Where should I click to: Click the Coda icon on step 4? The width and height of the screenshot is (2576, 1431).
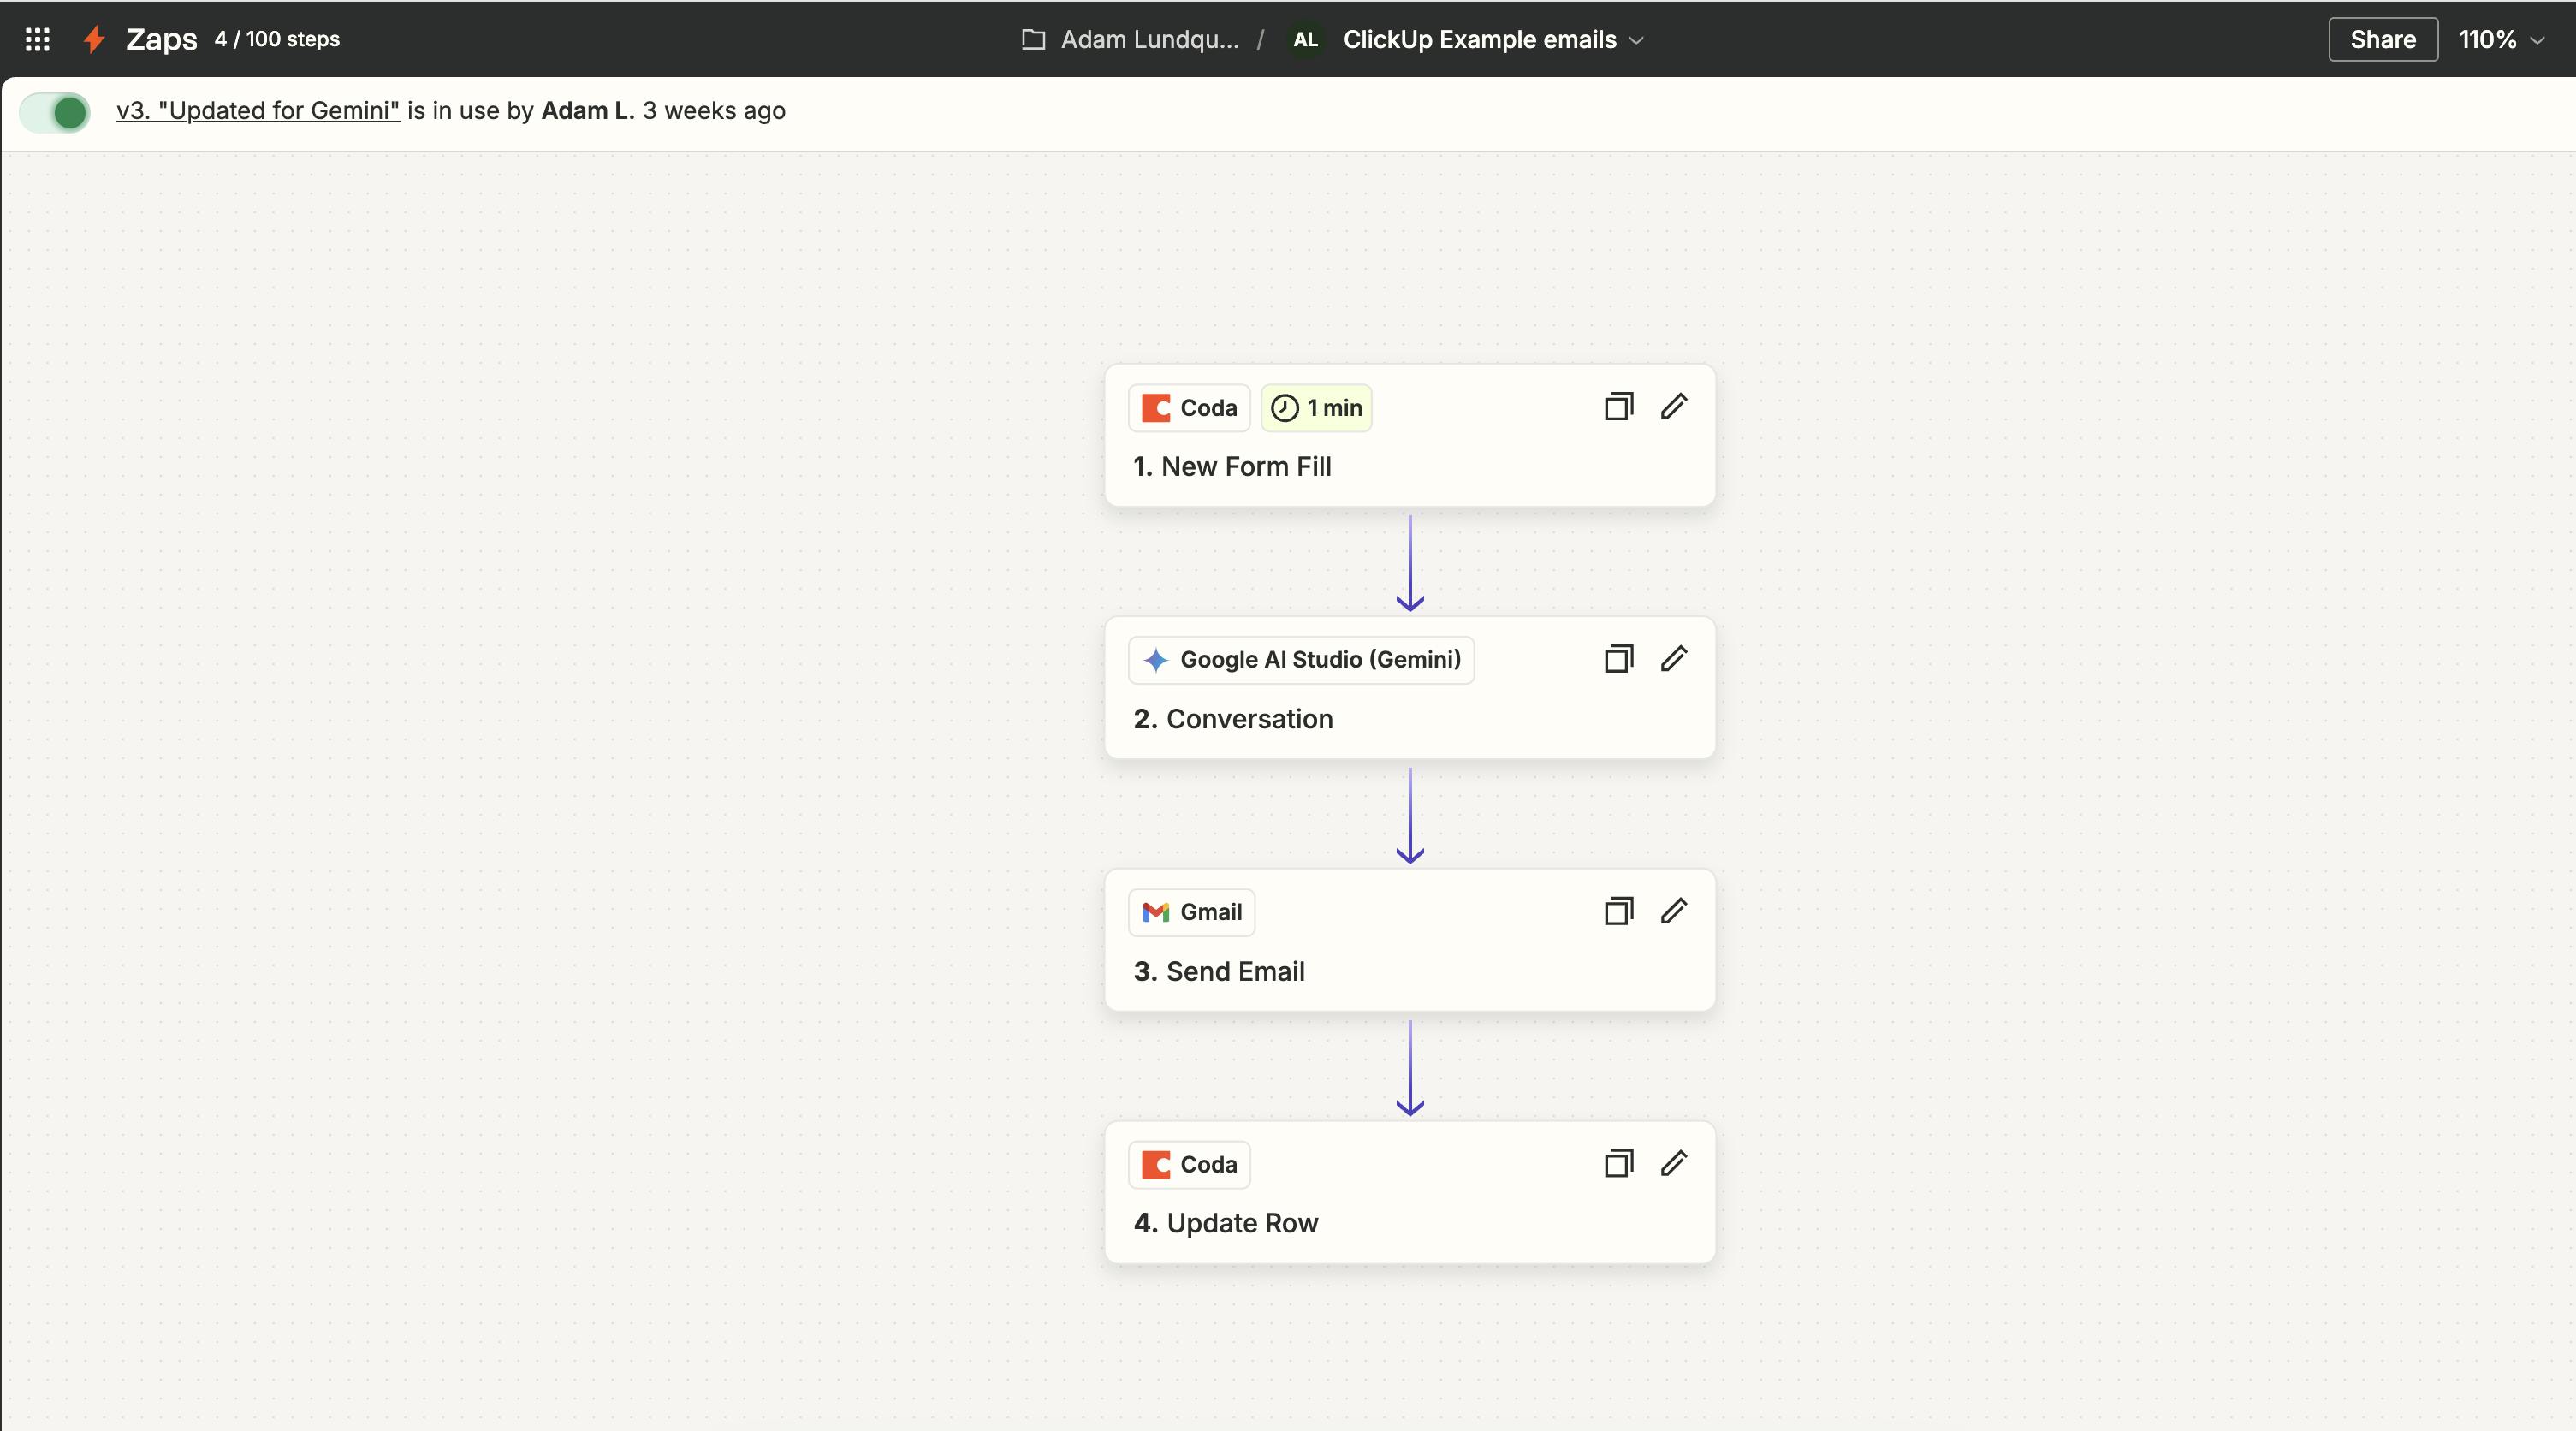click(x=1158, y=1163)
